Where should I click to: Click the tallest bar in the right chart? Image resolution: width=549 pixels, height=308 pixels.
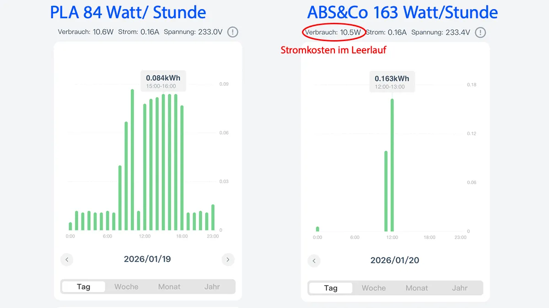pos(392,165)
